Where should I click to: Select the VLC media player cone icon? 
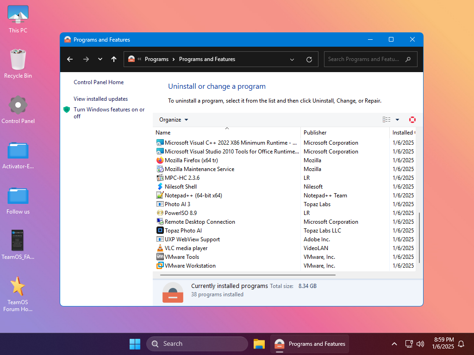pos(160,248)
